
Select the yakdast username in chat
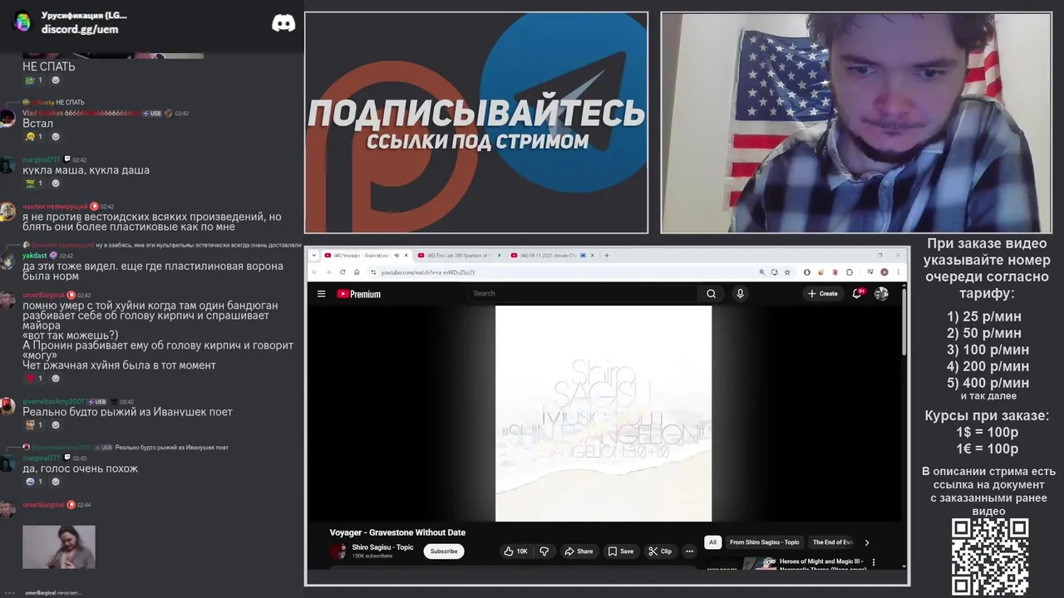click(34, 255)
